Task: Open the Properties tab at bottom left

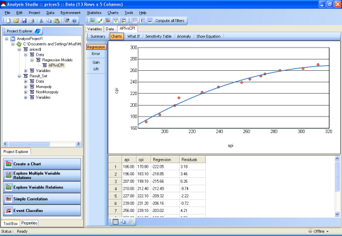Action: tap(29, 223)
